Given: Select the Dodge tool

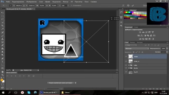Looking at the screenshot, I should click(2, 55).
